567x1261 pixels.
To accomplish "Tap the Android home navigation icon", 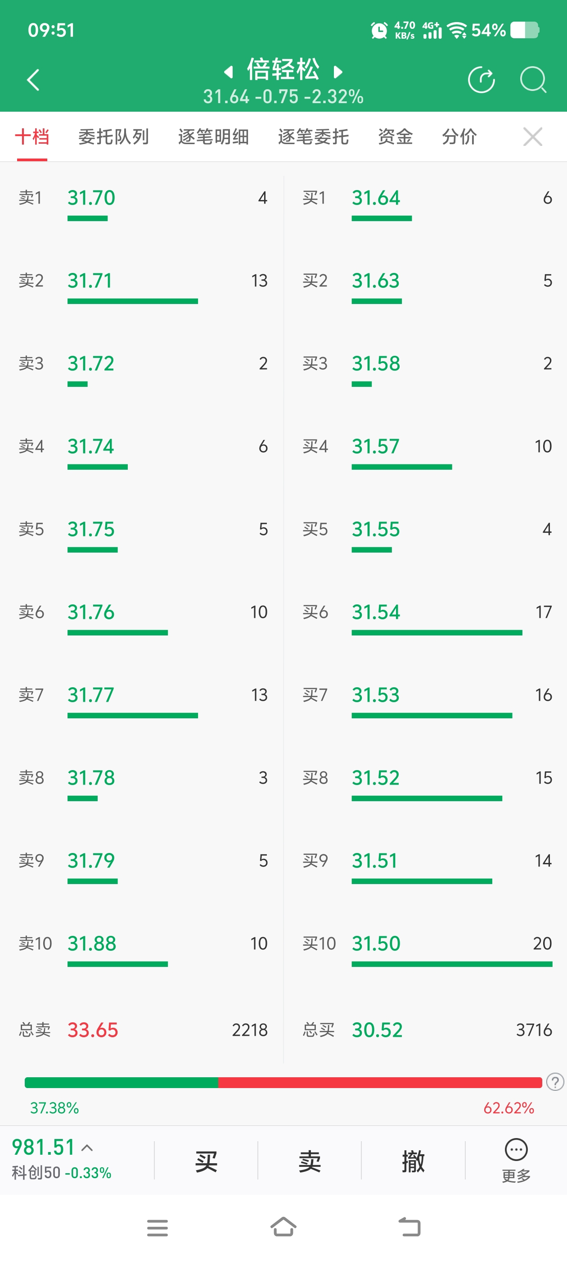I will click(283, 1227).
